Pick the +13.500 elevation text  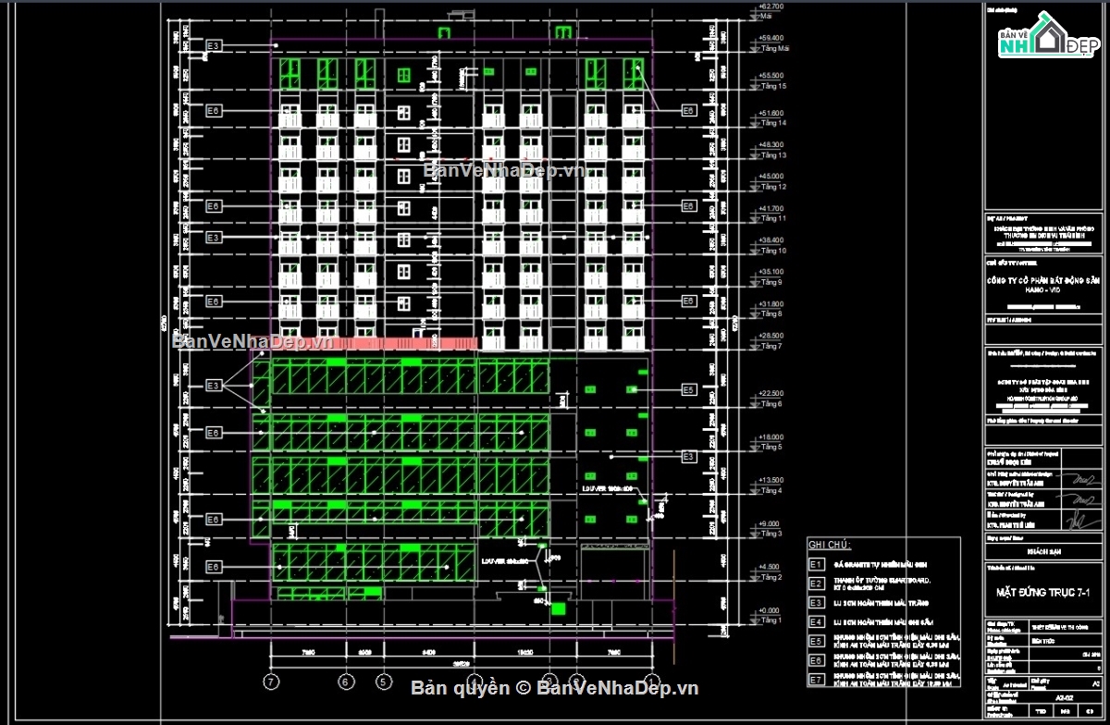[x=772, y=481]
